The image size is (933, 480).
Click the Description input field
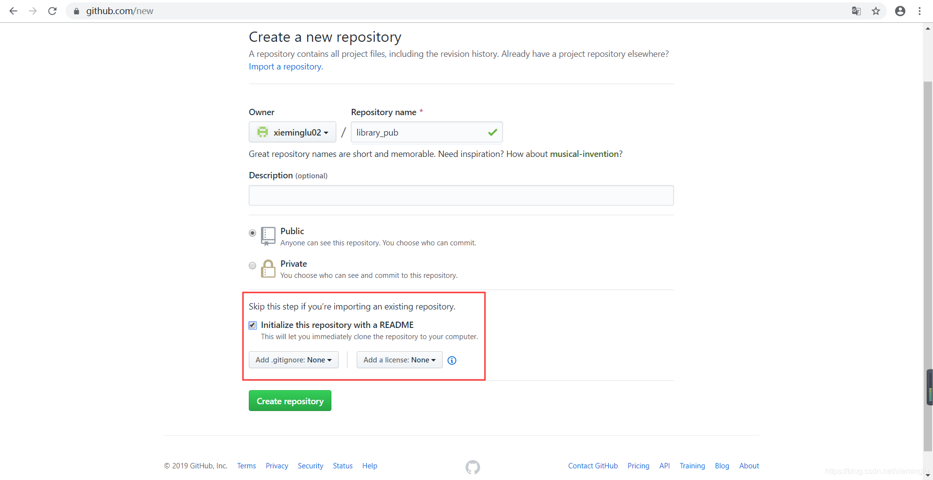(x=461, y=195)
